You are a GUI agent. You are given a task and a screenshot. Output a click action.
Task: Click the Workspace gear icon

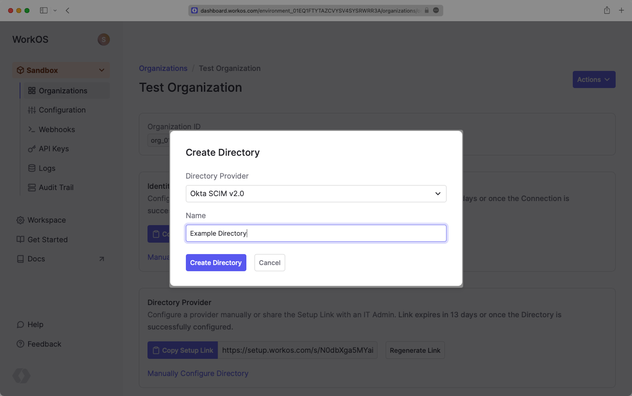click(20, 220)
